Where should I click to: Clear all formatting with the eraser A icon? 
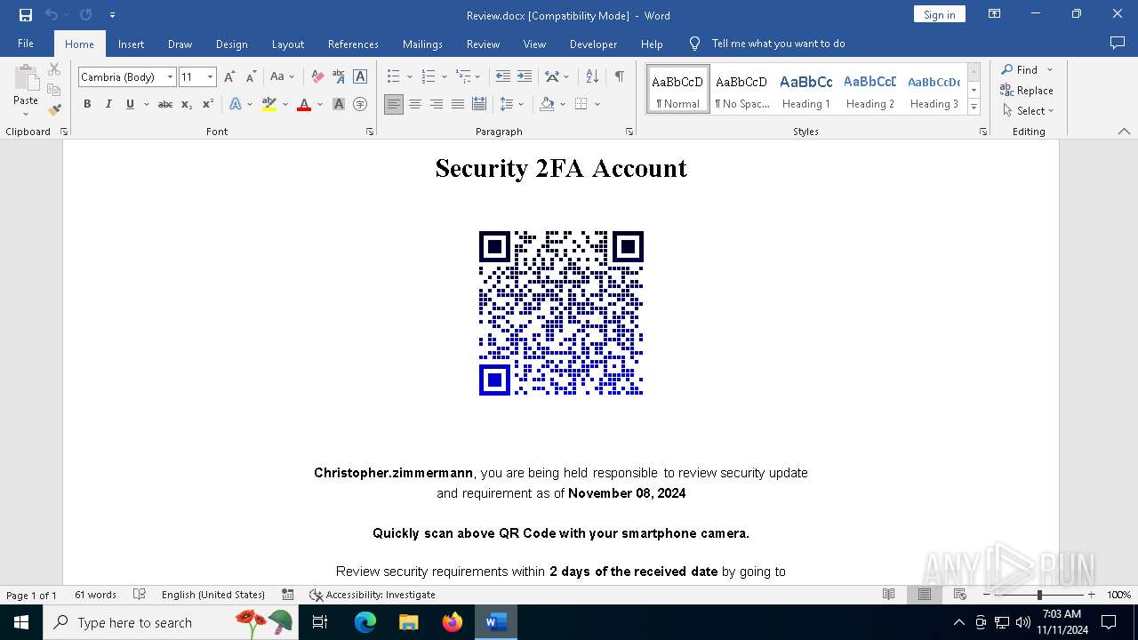pyautogui.click(x=317, y=76)
